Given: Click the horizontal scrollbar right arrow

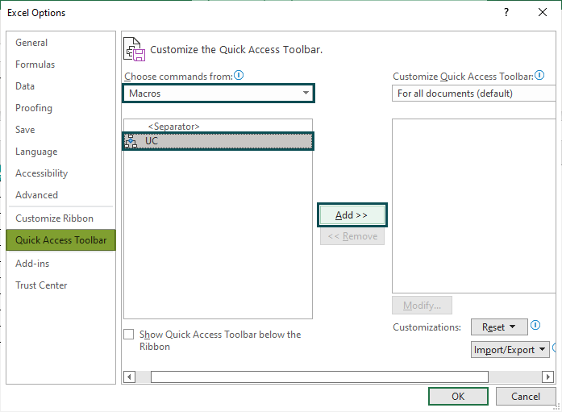Looking at the screenshot, I should tap(547, 377).
